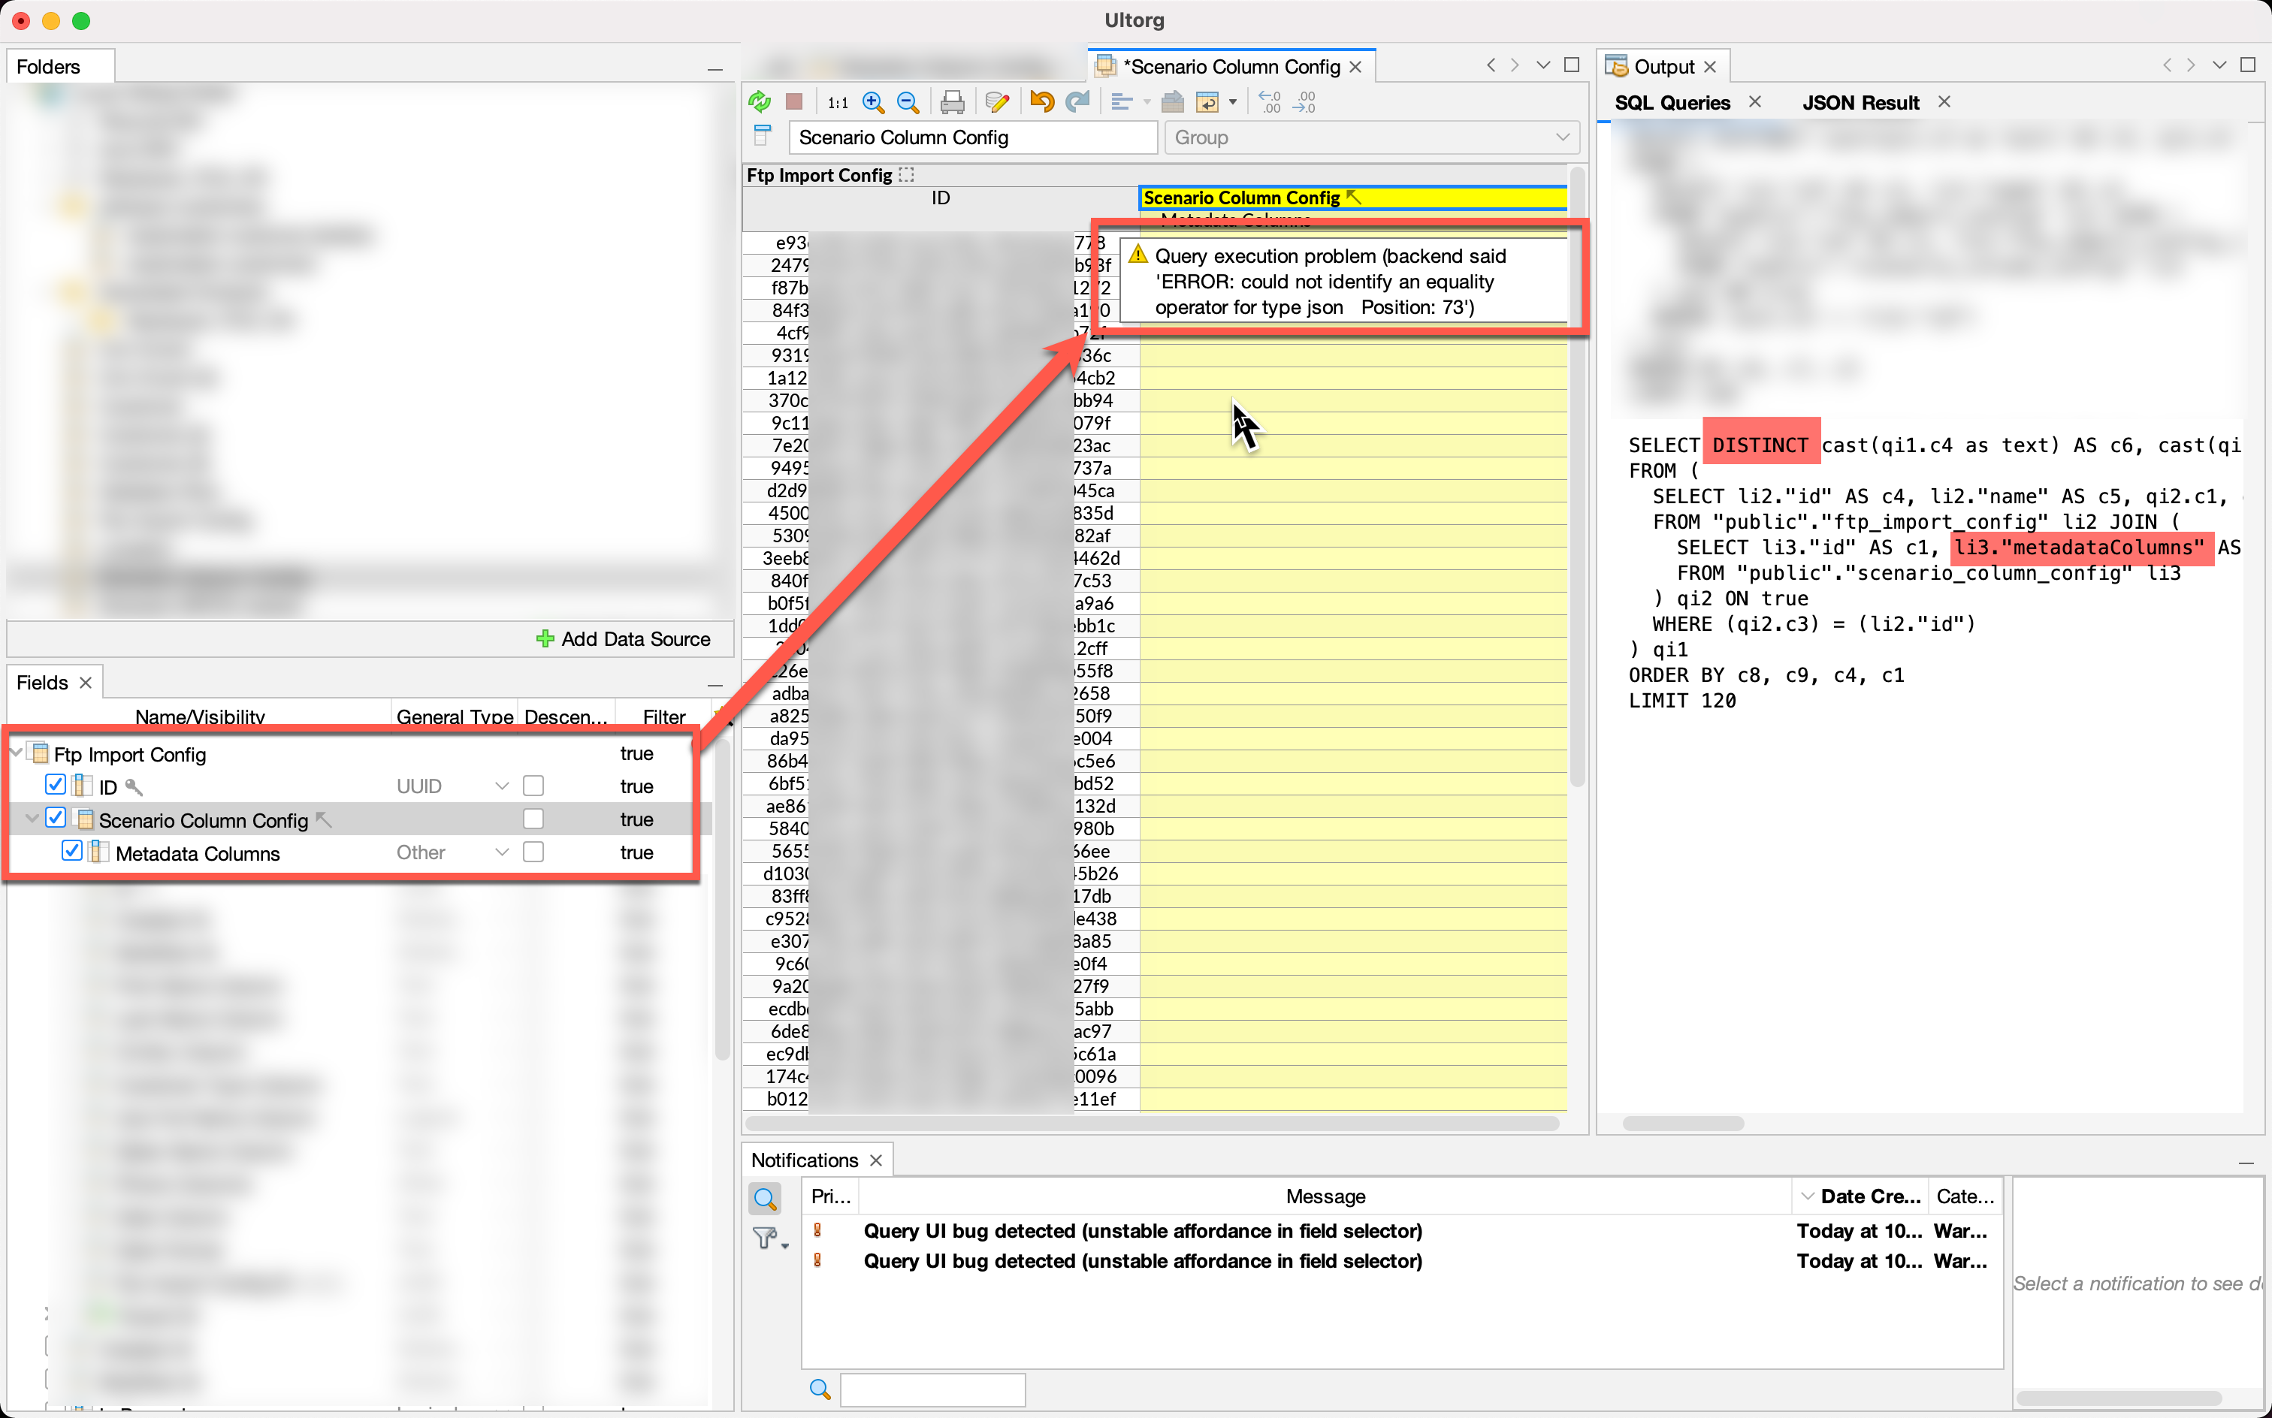
Task: Open the UUID type dropdown for ID
Action: pos(502,786)
